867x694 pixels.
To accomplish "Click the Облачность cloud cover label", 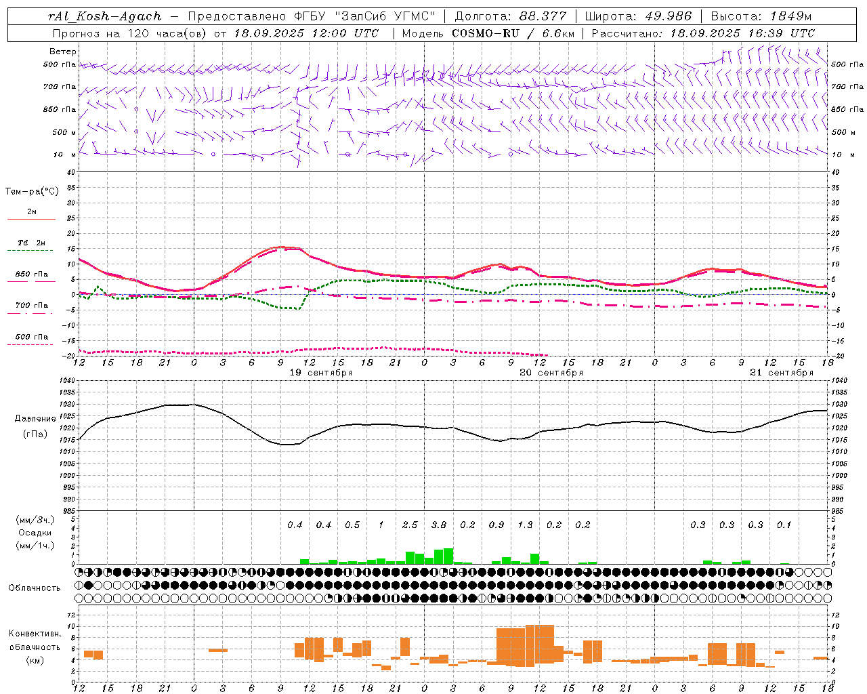I will [35, 588].
